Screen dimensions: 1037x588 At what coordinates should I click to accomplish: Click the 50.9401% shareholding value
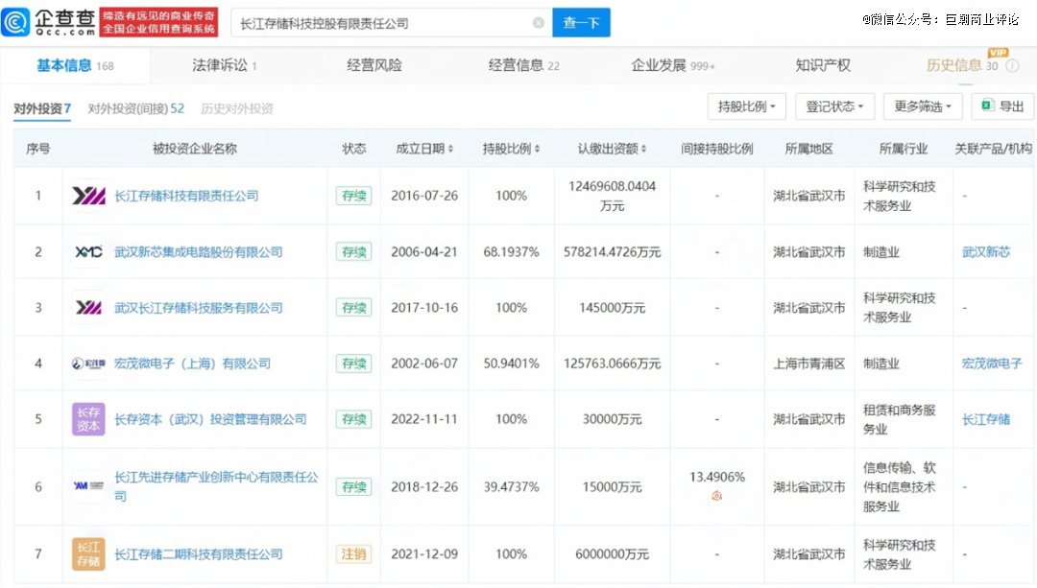(x=511, y=364)
